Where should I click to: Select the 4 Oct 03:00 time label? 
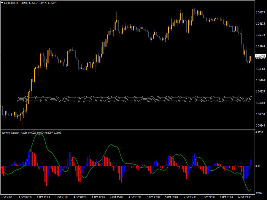pos(80,197)
